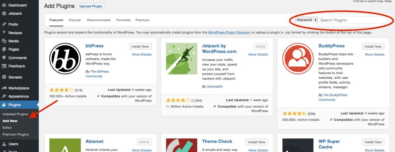The width and height of the screenshot is (395, 152).
Task: Click the Search Plugins input field
Action: point(353,20)
